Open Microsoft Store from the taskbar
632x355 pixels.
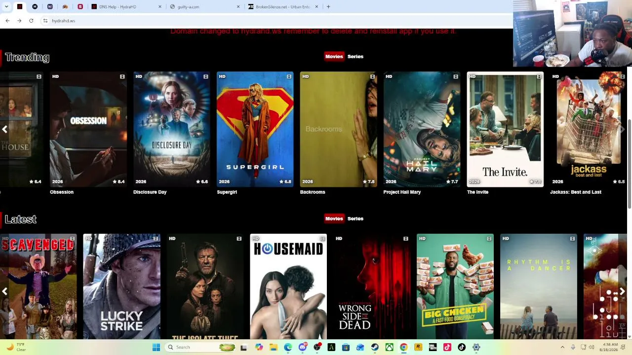(x=346, y=347)
